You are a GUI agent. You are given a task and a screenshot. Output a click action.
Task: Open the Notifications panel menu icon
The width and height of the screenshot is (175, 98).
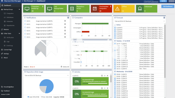pos(68,18)
